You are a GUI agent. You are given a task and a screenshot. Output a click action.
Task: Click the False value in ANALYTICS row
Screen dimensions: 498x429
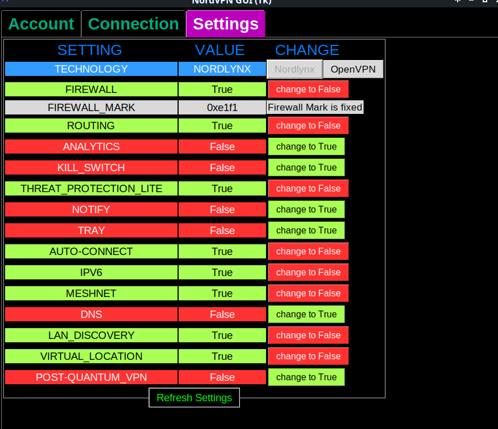pyautogui.click(x=222, y=147)
